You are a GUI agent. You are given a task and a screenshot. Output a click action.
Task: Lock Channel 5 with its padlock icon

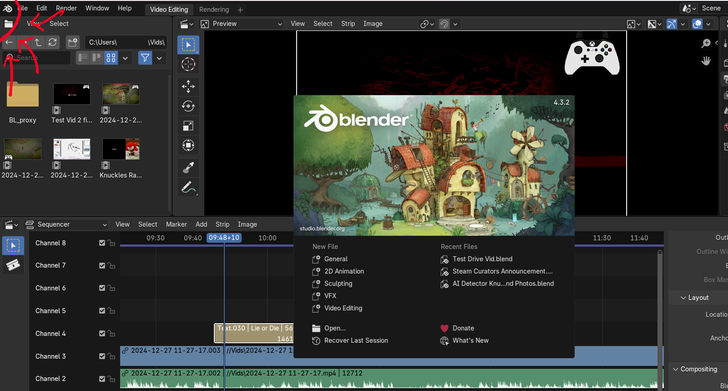[x=111, y=311]
